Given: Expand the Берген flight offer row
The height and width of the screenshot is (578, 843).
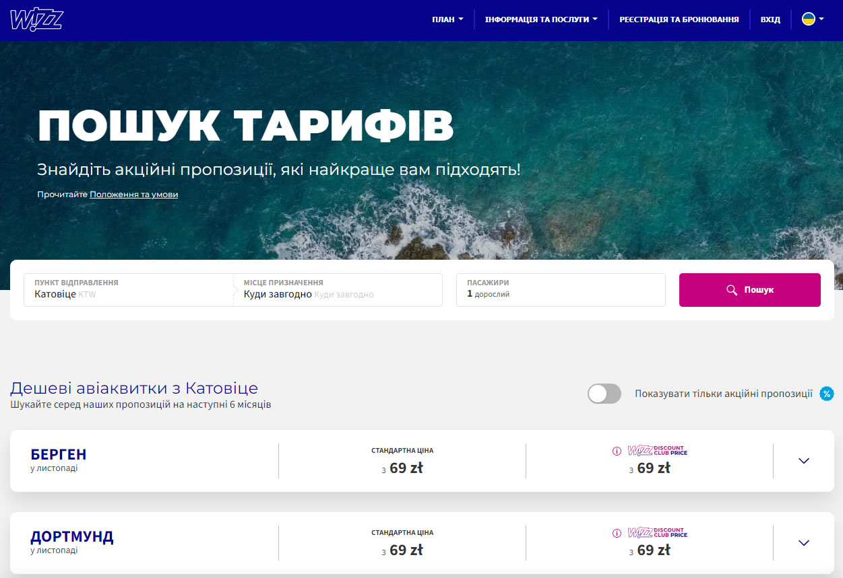Looking at the screenshot, I should (x=803, y=461).
